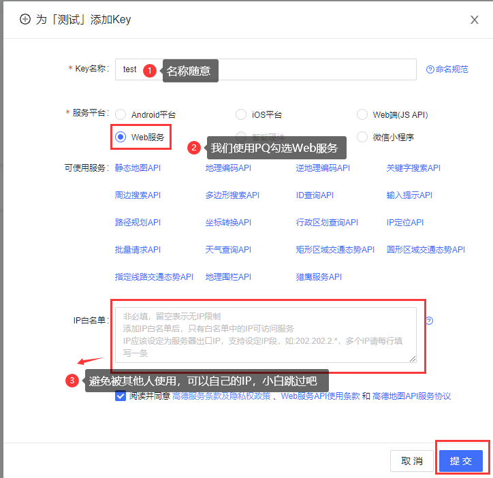
Task: Select the Web服务 radio button
Action: pos(121,137)
